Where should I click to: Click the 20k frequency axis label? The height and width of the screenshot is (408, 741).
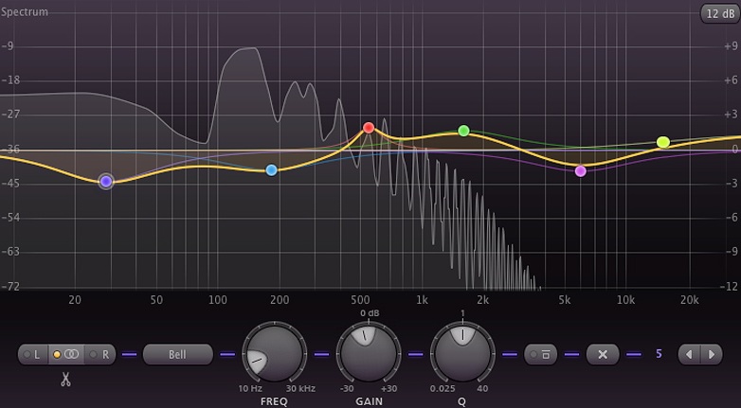[x=690, y=300]
